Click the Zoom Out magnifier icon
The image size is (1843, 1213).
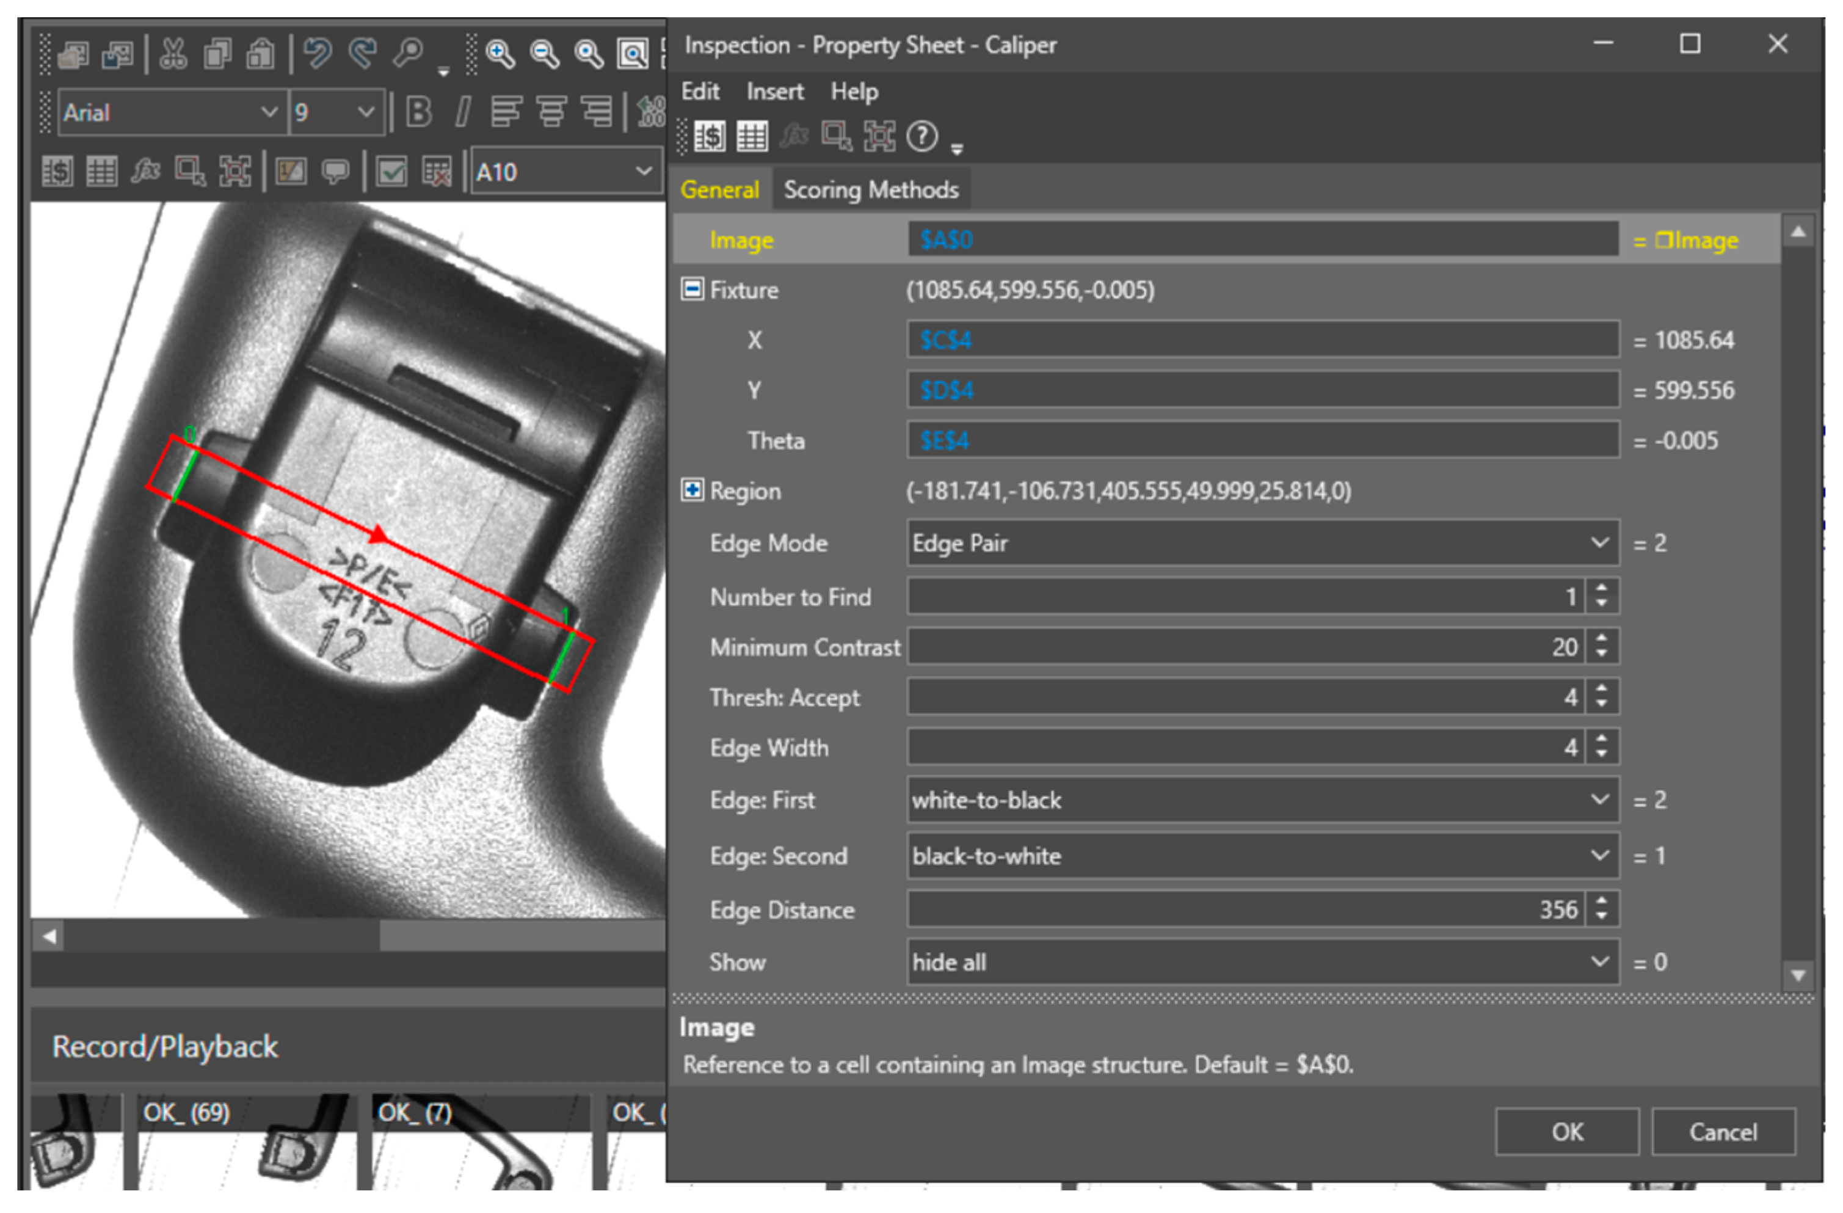pyautogui.click(x=544, y=54)
